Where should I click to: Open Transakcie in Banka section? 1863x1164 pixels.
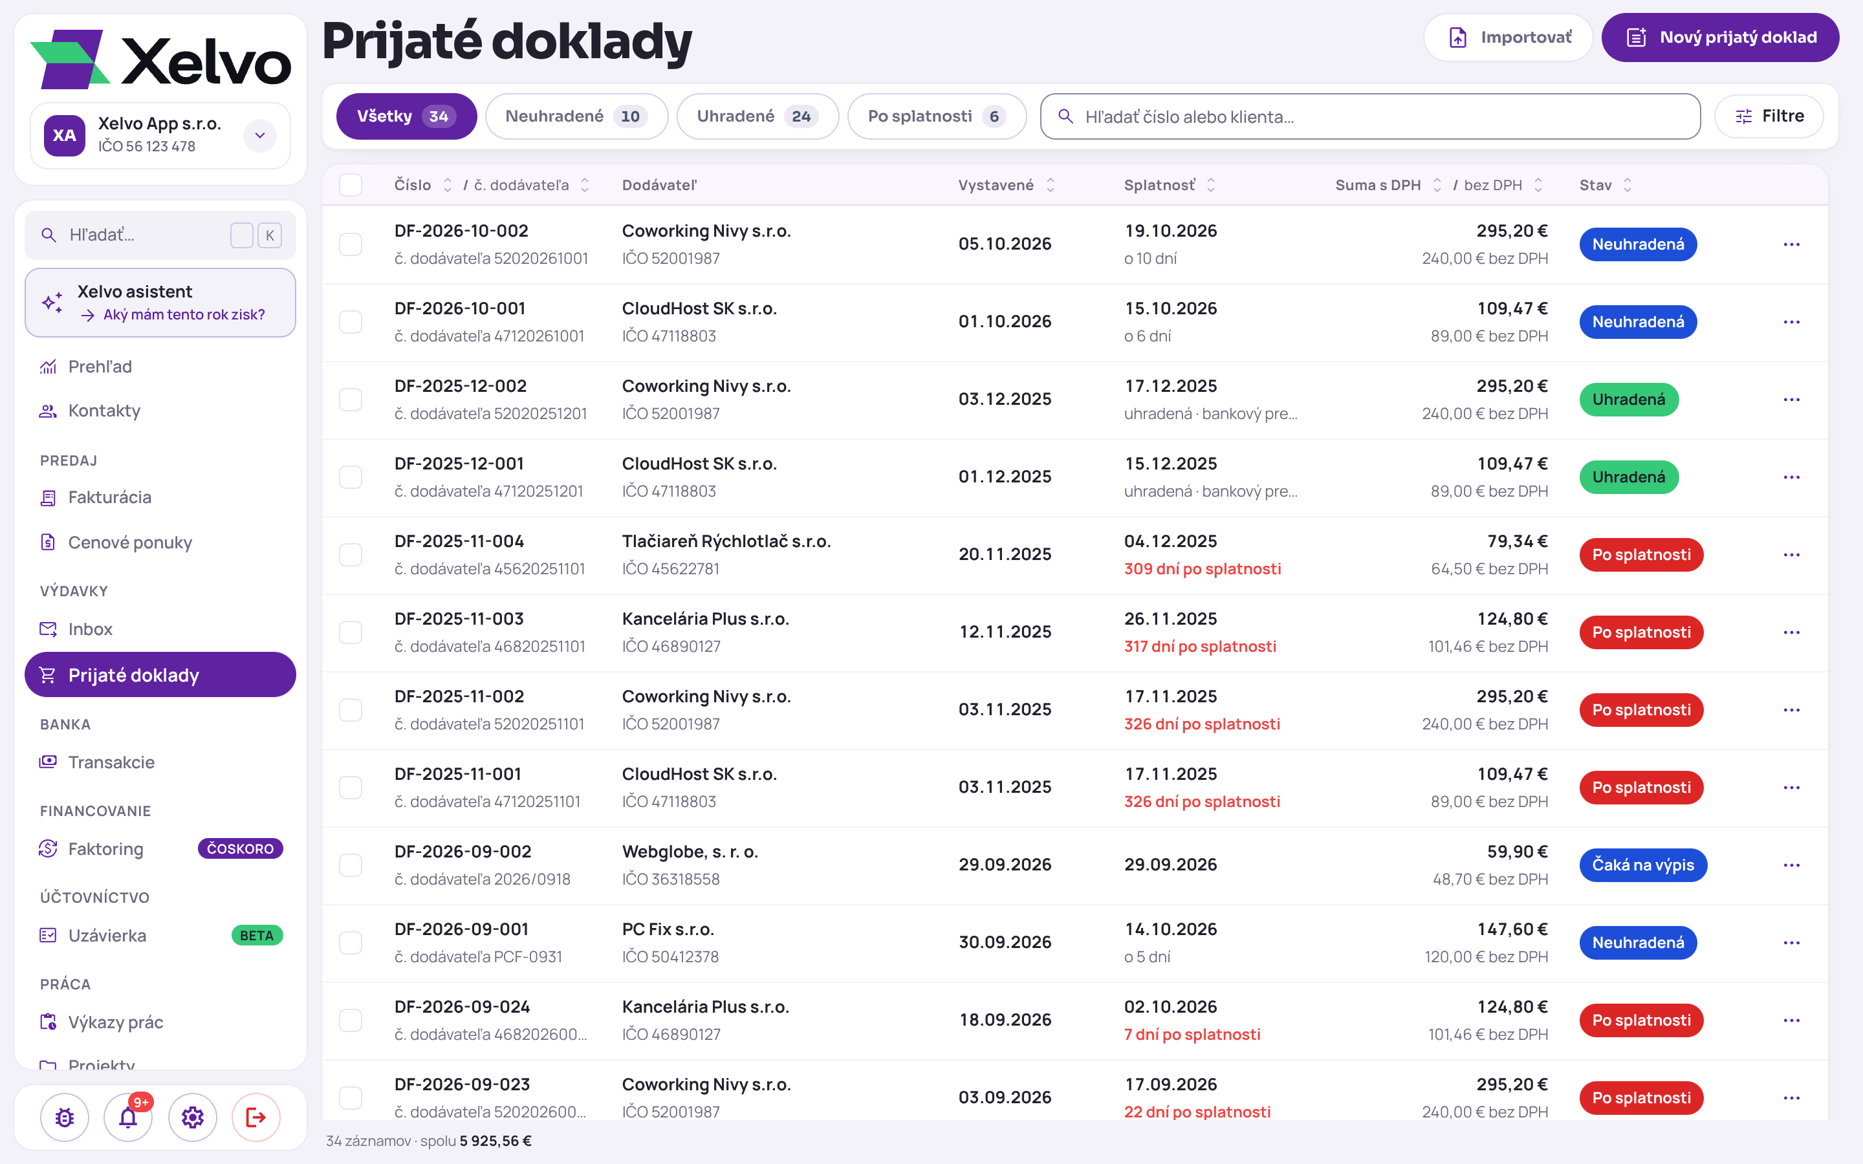pyautogui.click(x=160, y=762)
